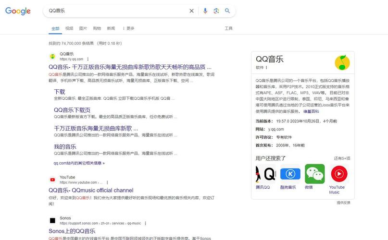
Task: Submit search with magnifying glass icon
Action: pyautogui.click(x=227, y=11)
